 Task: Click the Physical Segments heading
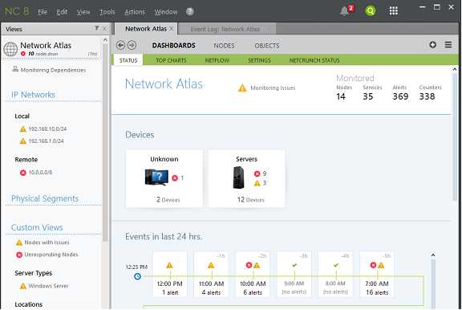coord(45,198)
